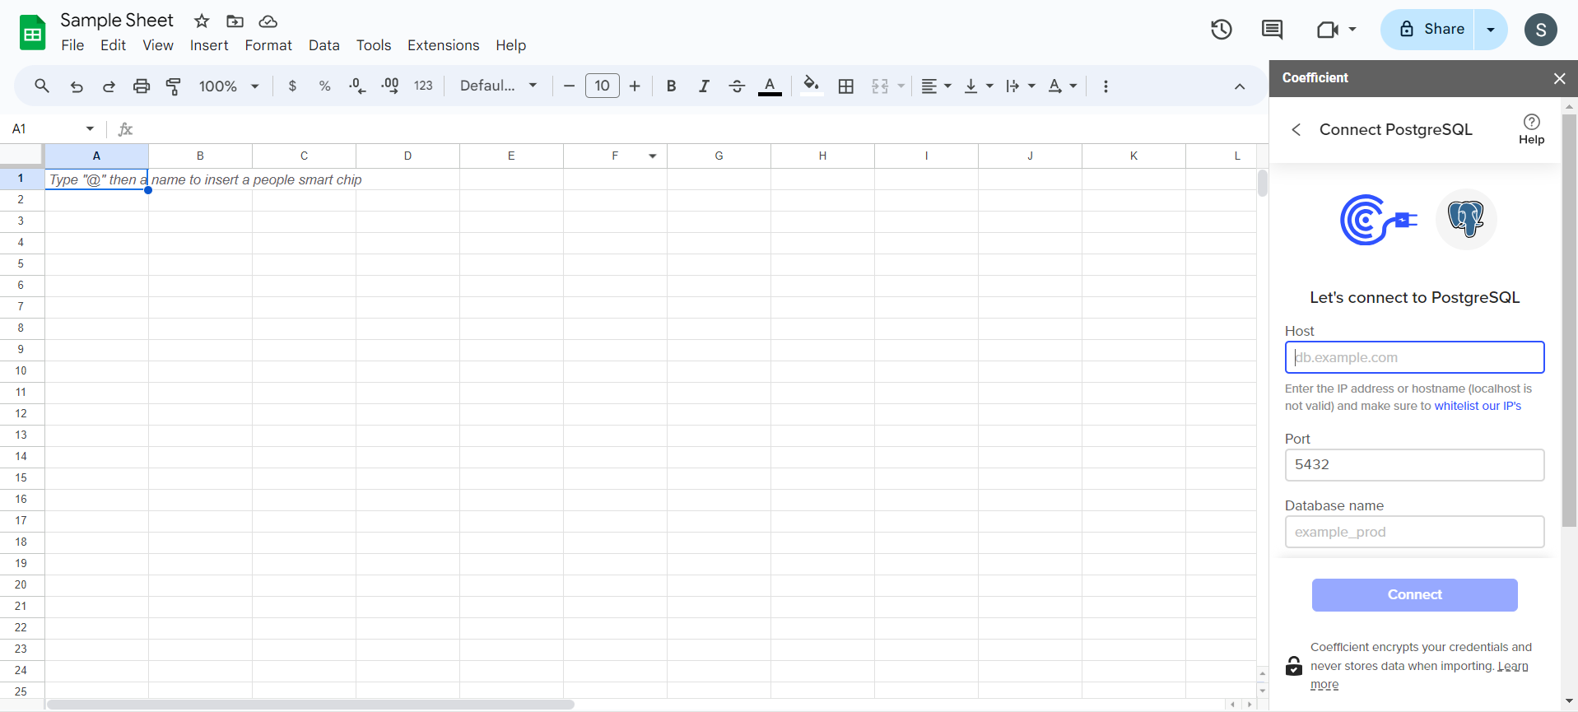Screen dimensions: 1578x712
Task: Open comments panel icon
Action: [1272, 30]
